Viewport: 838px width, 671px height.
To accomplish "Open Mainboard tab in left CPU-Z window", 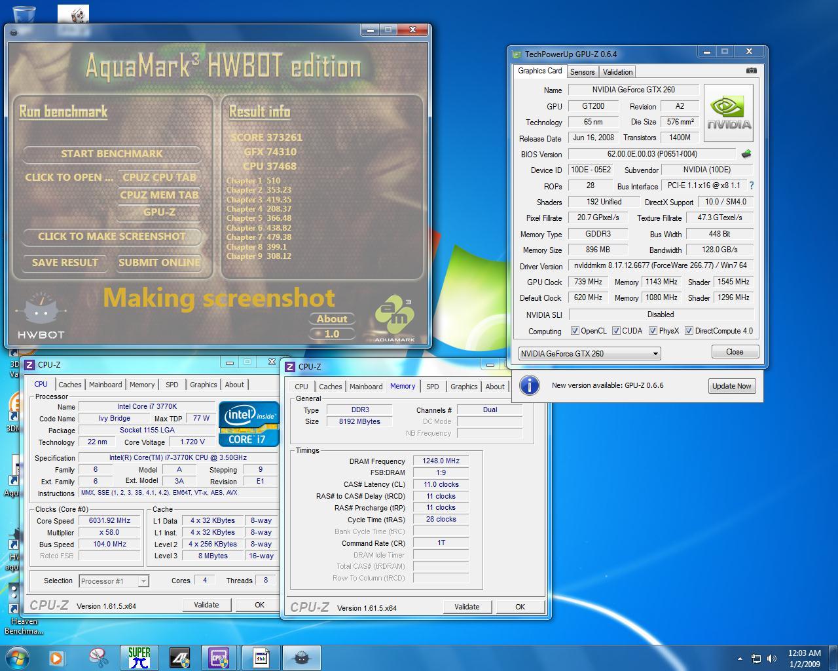I will pyautogui.click(x=105, y=385).
